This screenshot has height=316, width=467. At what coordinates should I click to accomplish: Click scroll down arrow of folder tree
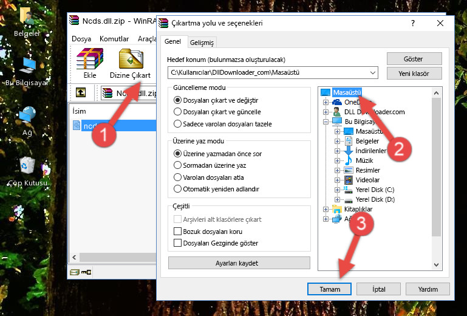[436, 264]
